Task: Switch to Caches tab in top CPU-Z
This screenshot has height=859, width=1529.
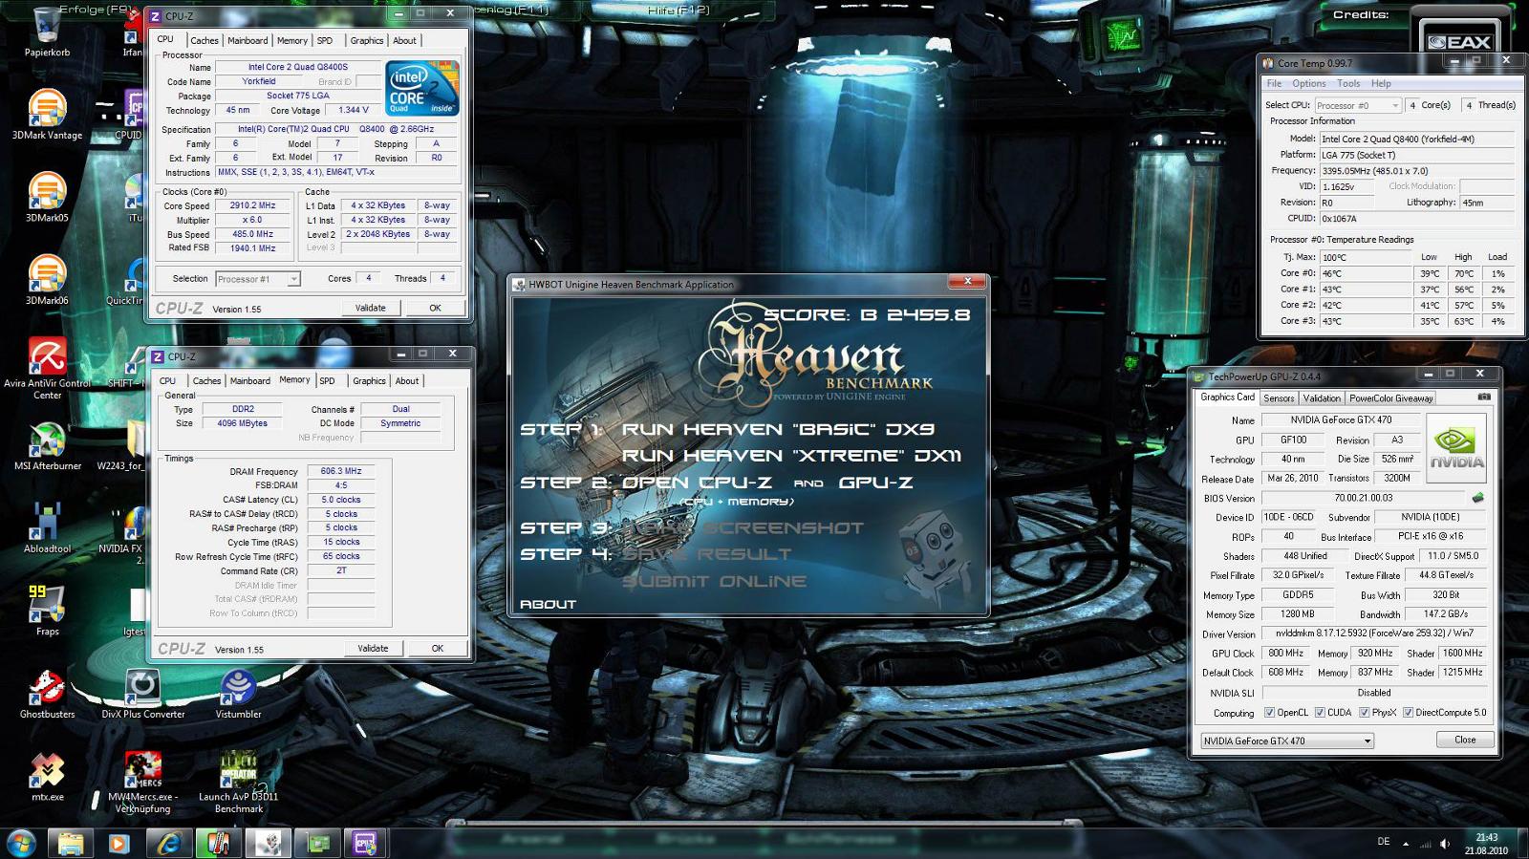Action: tap(205, 40)
